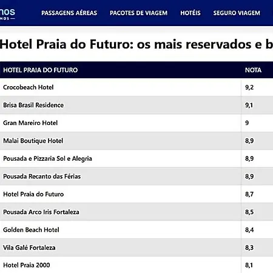Click the Nota column header

[x=253, y=70]
